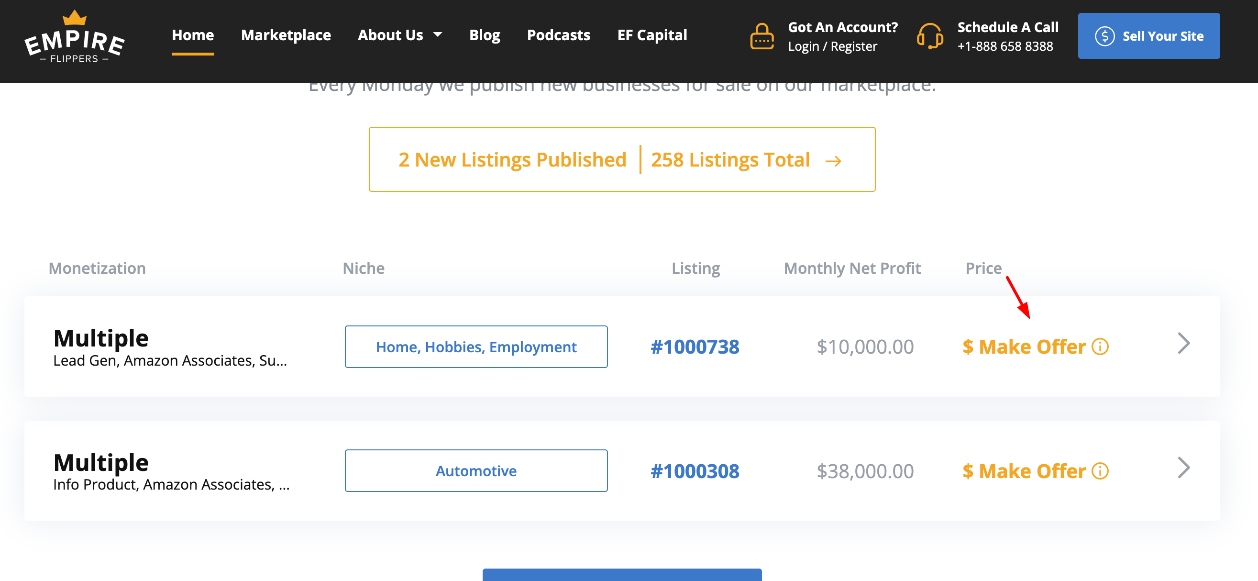Viewport: 1258px width, 581px height.
Task: Open the Blog menu item
Action: point(485,35)
